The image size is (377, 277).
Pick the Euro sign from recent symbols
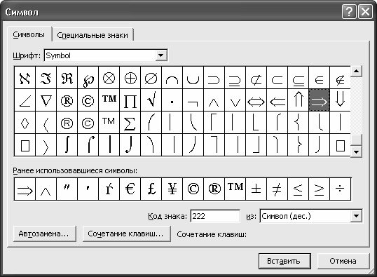pos(130,189)
